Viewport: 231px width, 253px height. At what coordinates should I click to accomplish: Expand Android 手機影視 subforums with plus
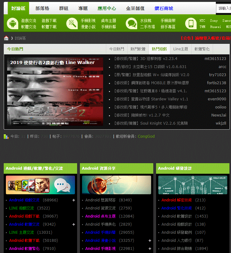tap(150, 248)
